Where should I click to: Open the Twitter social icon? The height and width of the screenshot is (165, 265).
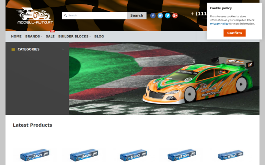[160, 15]
